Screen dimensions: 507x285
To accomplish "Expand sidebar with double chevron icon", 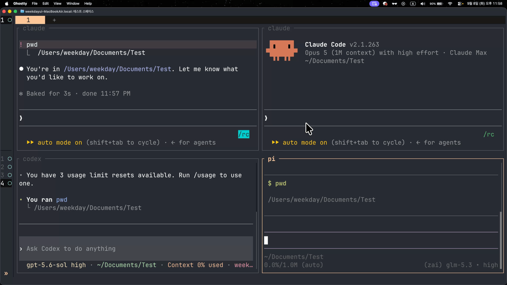I will point(6,273).
